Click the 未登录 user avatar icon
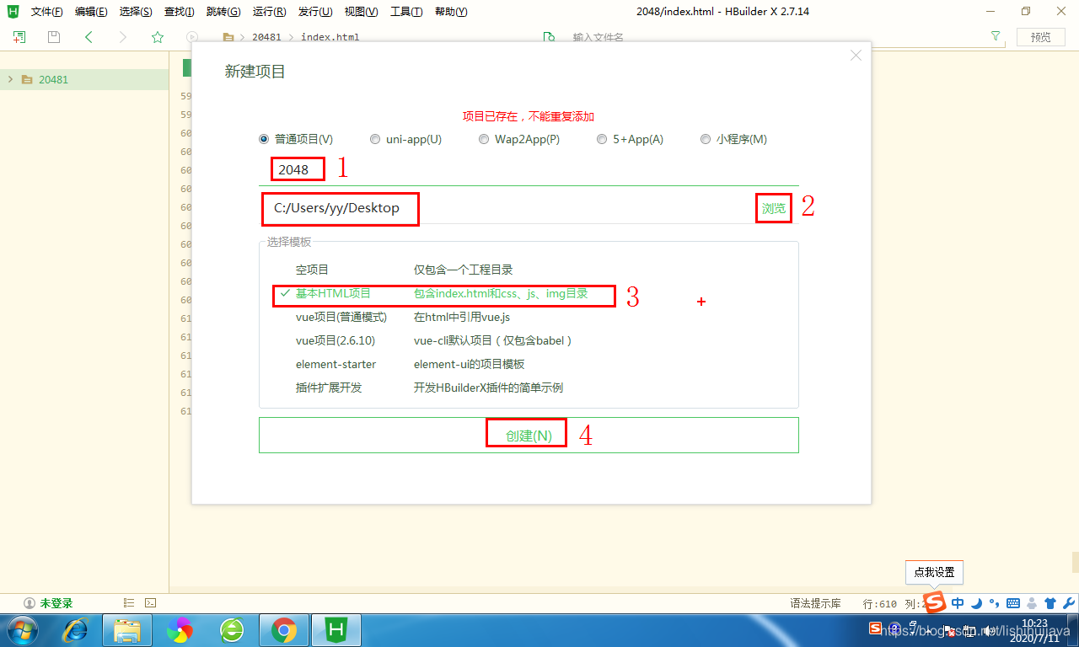Image resolution: width=1079 pixels, height=647 pixels. (x=30, y=603)
